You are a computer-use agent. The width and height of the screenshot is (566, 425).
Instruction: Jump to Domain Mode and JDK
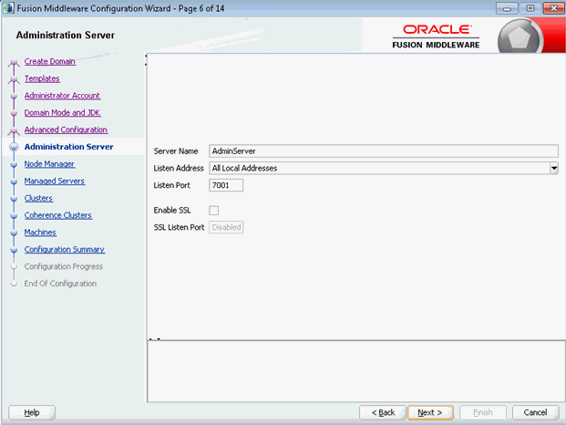(63, 113)
